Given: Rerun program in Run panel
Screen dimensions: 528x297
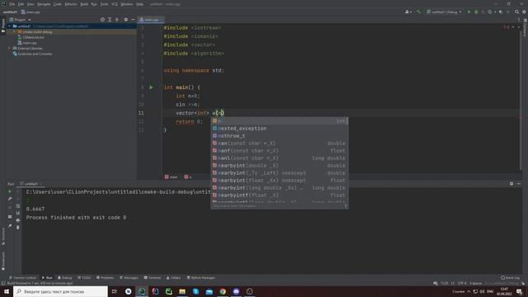Looking at the screenshot, I should click(x=10, y=191).
